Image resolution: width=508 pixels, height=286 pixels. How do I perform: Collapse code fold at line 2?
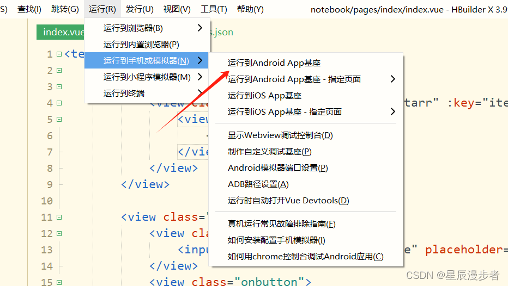coord(59,71)
